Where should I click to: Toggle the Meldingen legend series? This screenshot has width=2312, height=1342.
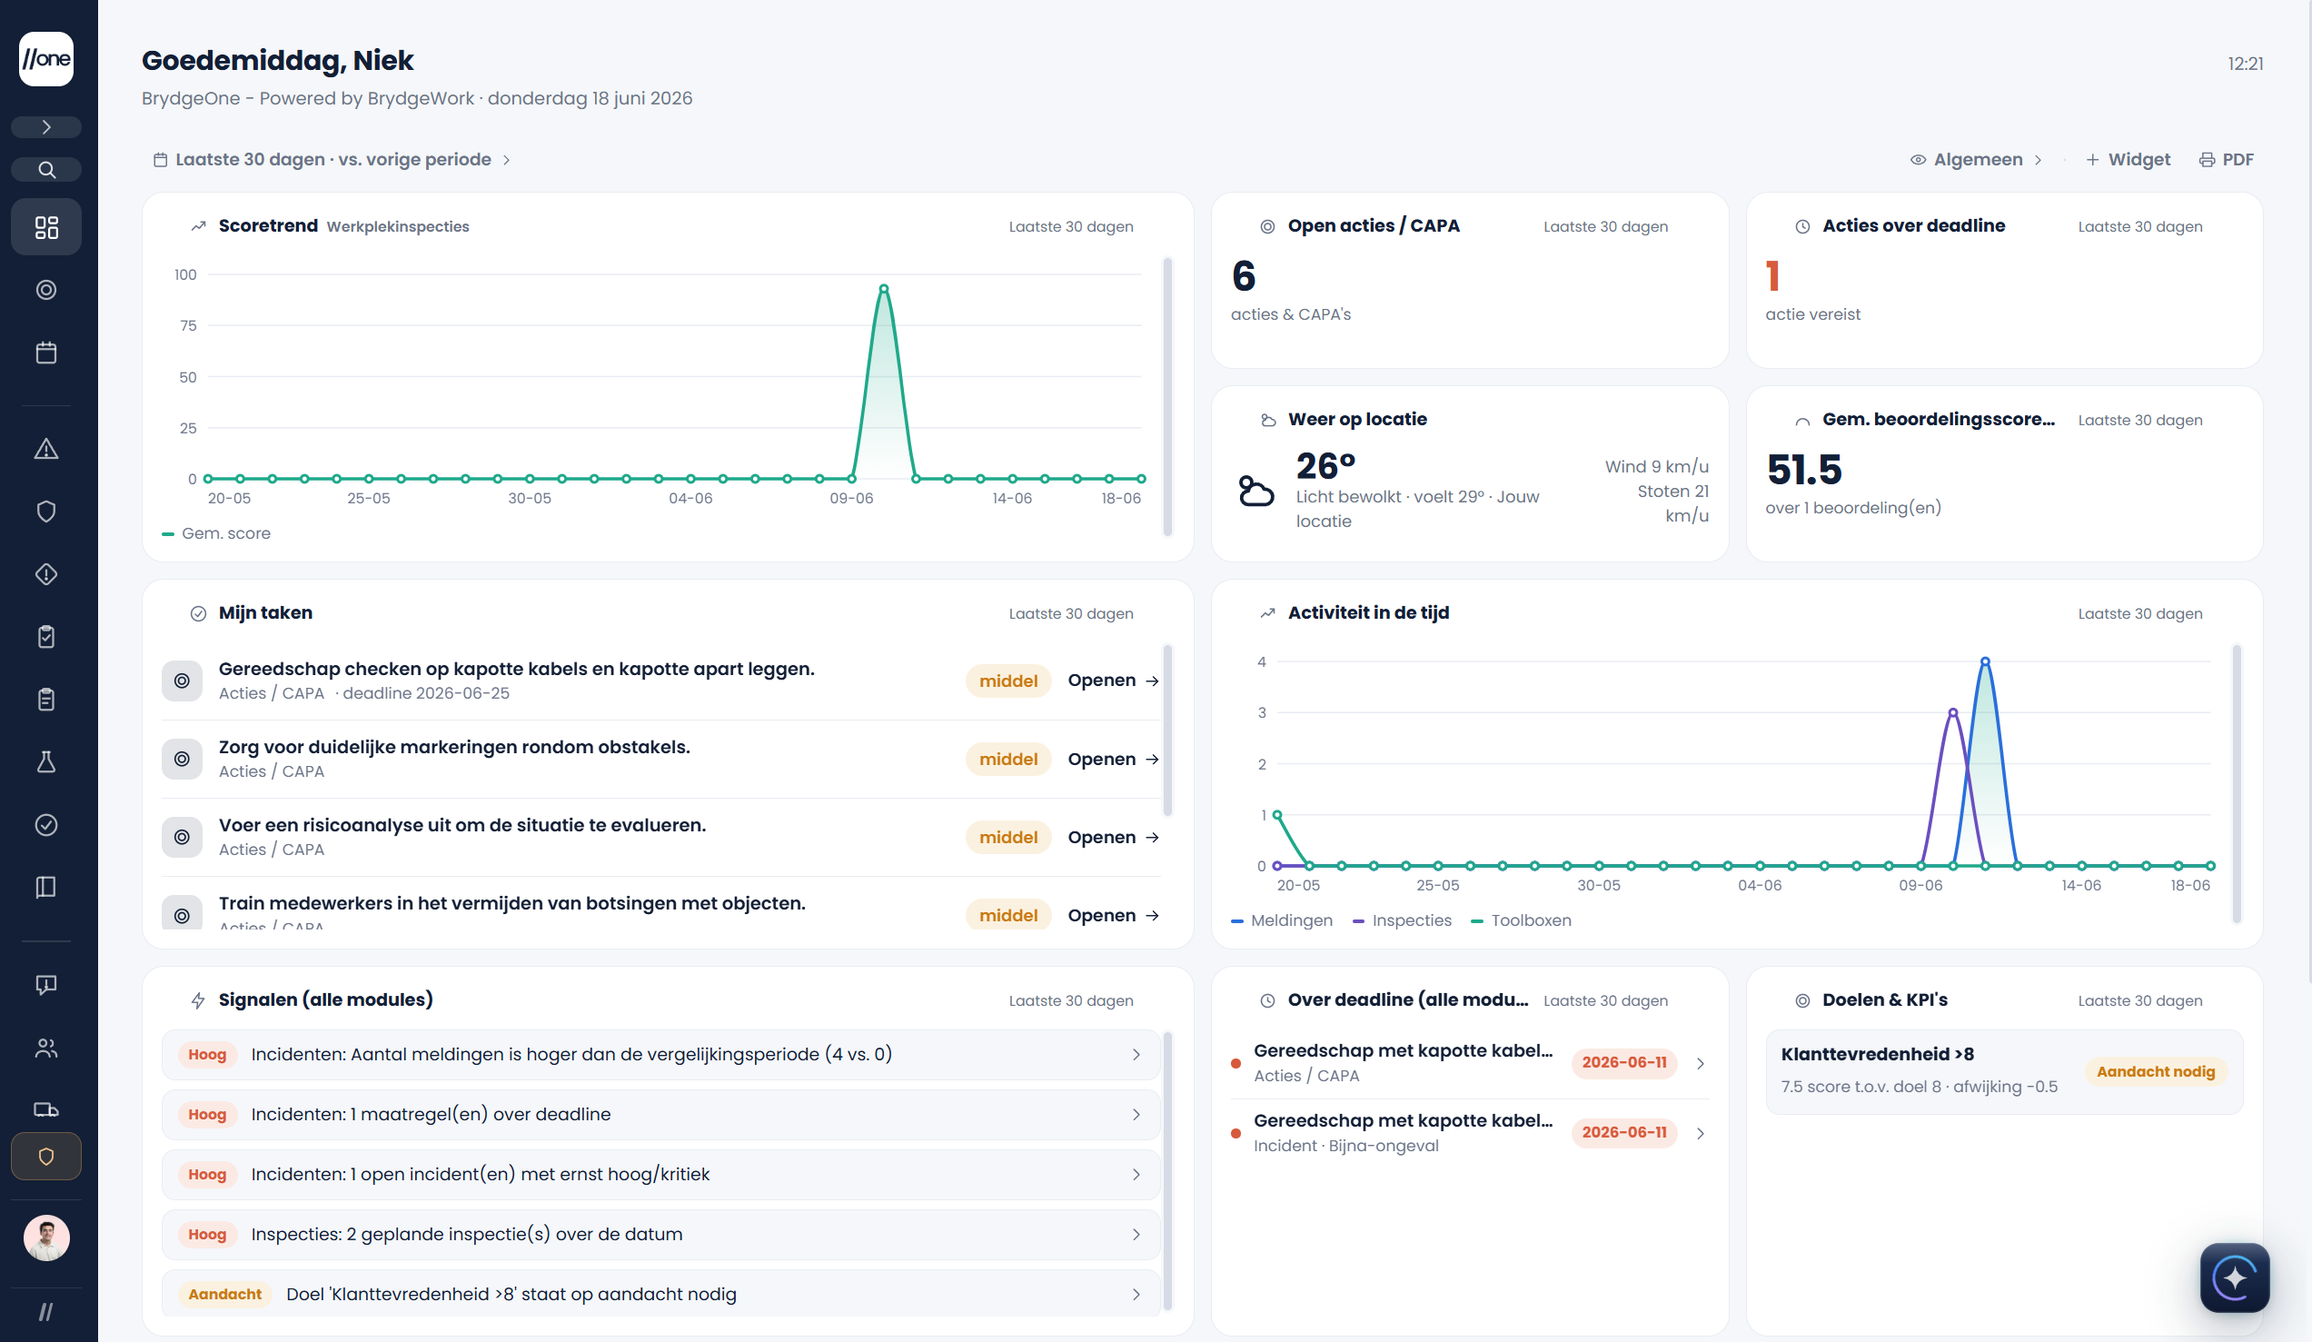(x=1282, y=920)
